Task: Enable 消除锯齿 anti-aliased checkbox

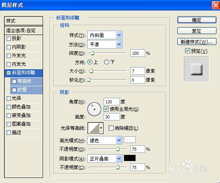Action: click(111, 128)
